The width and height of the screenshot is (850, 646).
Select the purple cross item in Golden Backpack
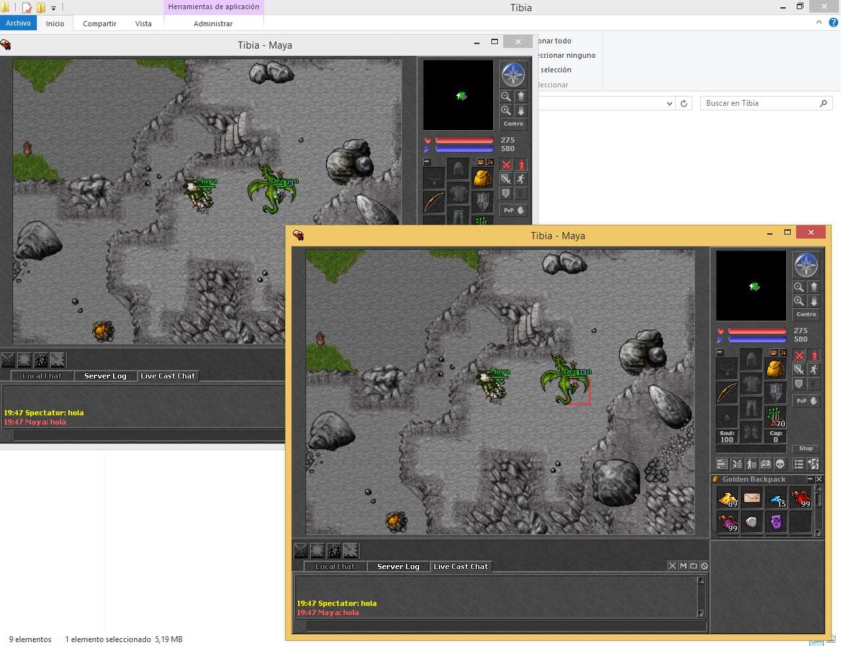pyautogui.click(x=776, y=522)
